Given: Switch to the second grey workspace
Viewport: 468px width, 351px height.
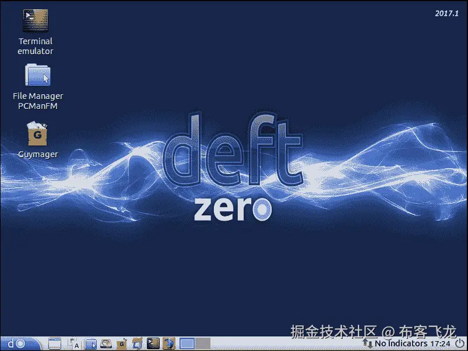Looking at the screenshot, I should 203,343.
